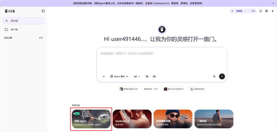
Task: Click the prompt text input area
Action: (x=162, y=60)
